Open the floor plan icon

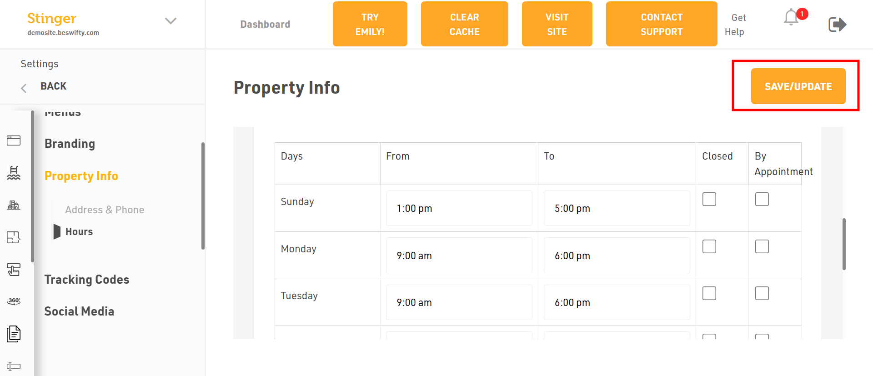pos(14,237)
